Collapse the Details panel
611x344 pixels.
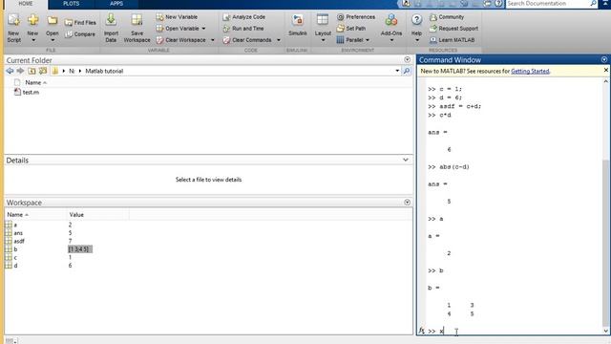406,160
